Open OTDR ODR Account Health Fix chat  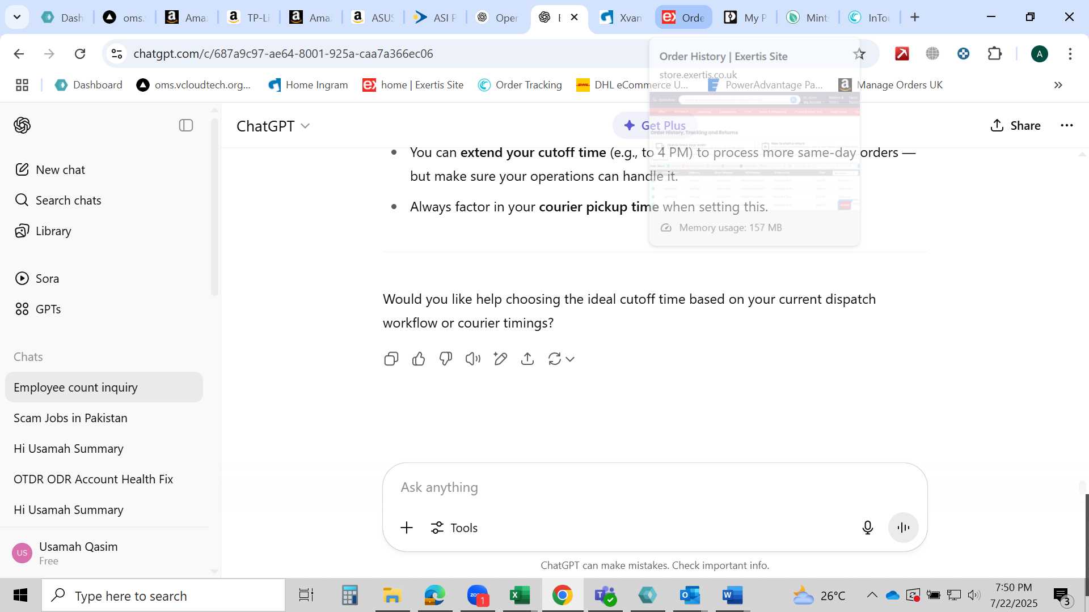pyautogui.click(x=104, y=479)
